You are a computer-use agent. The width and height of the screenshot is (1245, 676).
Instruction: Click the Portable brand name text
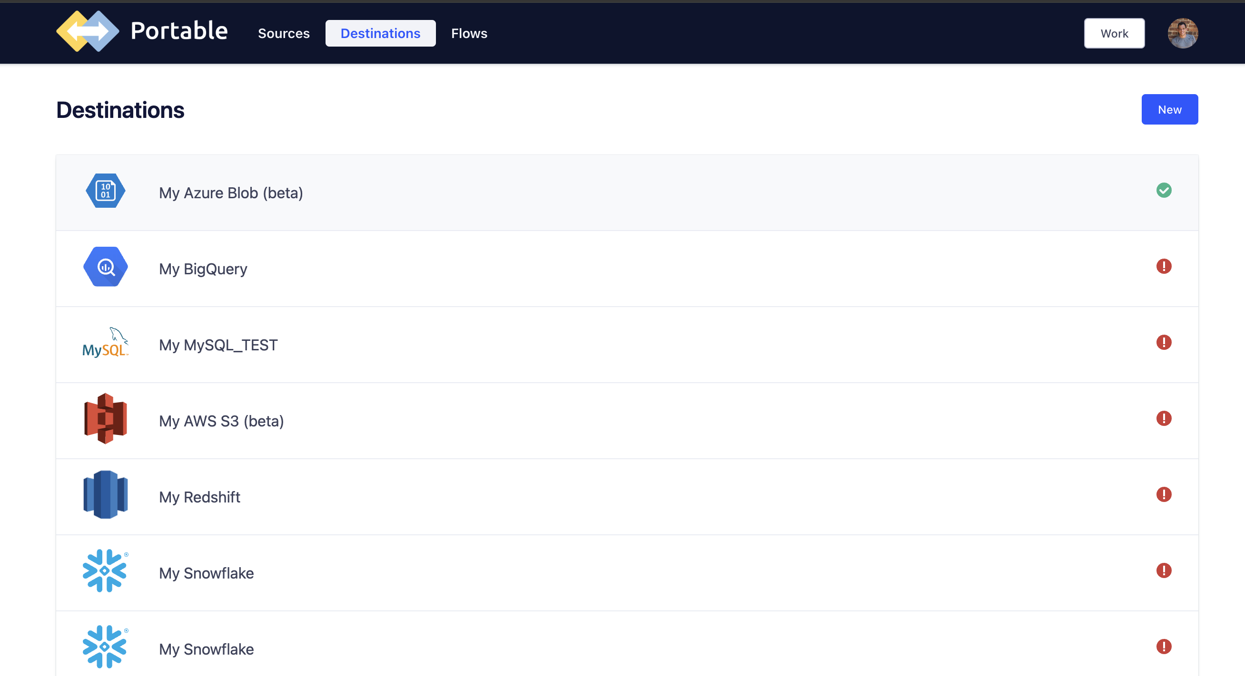179,31
